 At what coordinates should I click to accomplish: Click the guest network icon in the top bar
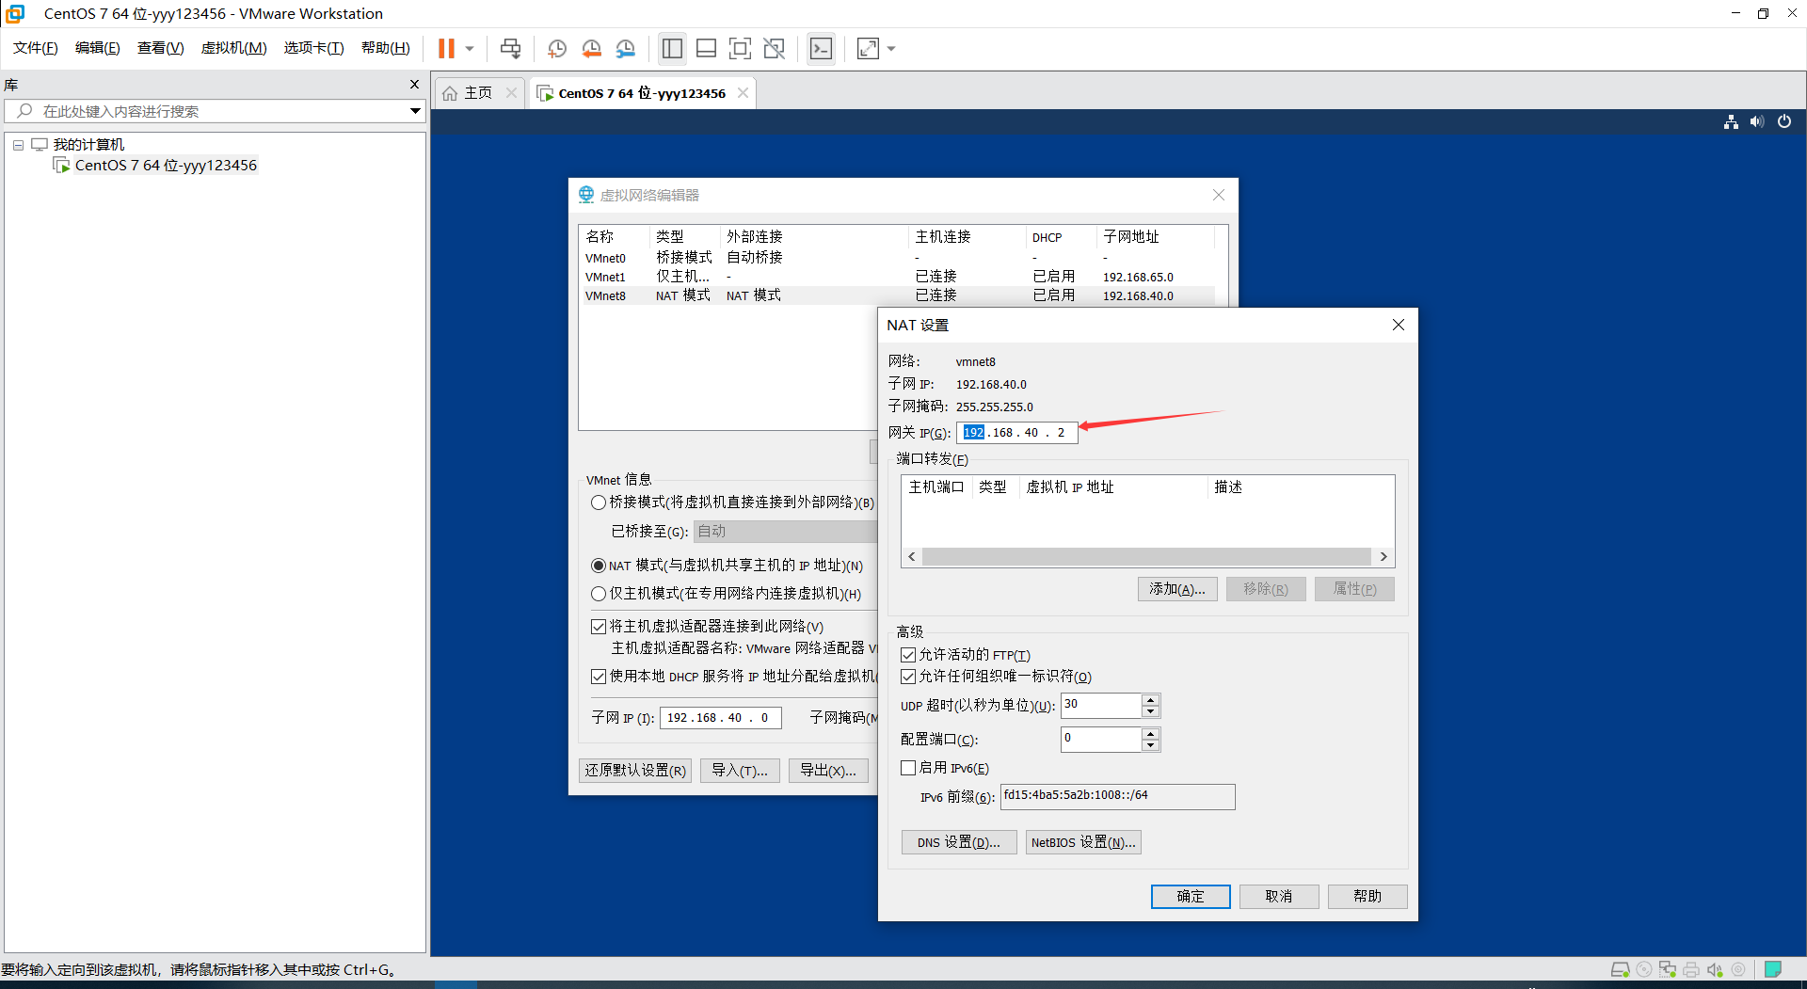(x=1731, y=121)
